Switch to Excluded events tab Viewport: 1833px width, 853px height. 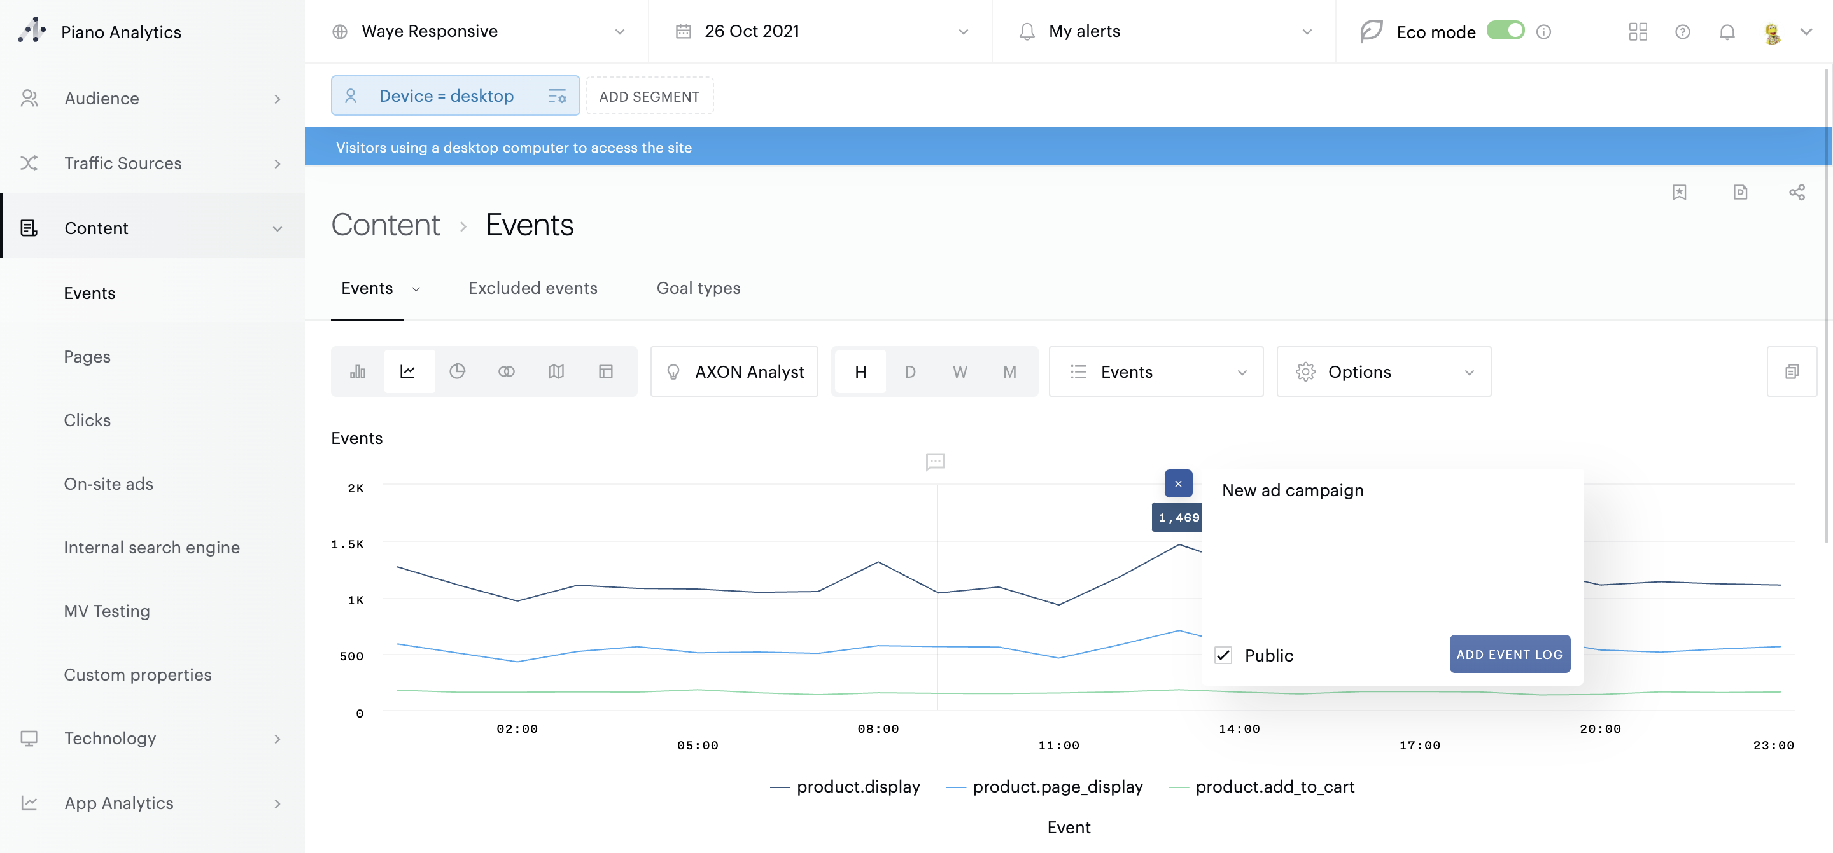tap(532, 288)
